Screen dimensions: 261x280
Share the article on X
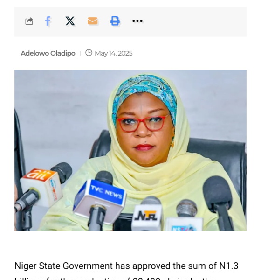tap(70, 21)
